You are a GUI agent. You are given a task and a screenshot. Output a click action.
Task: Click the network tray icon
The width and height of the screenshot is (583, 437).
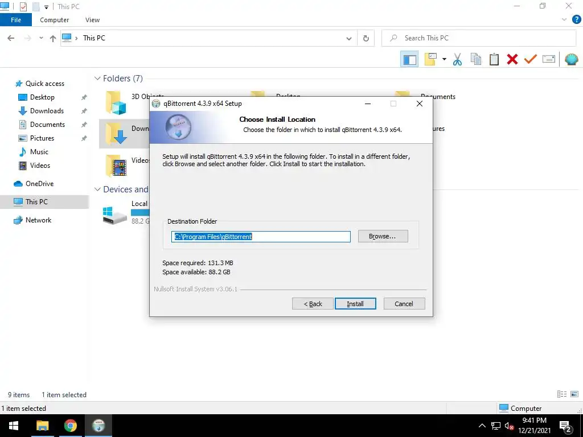click(496, 426)
